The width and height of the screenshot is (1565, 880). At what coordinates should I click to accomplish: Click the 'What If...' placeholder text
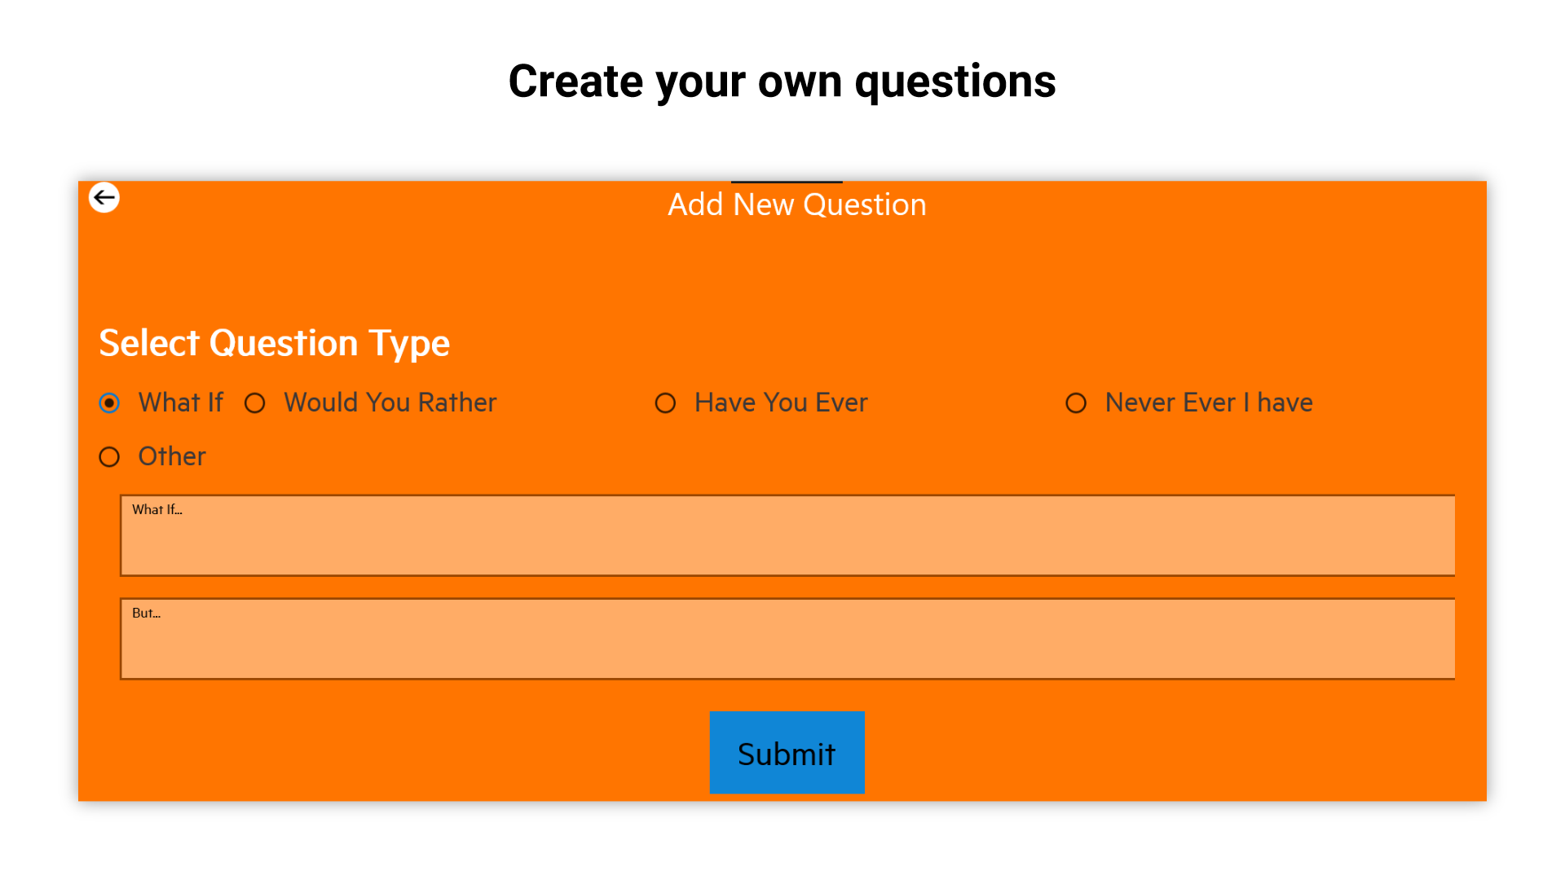coord(157,510)
